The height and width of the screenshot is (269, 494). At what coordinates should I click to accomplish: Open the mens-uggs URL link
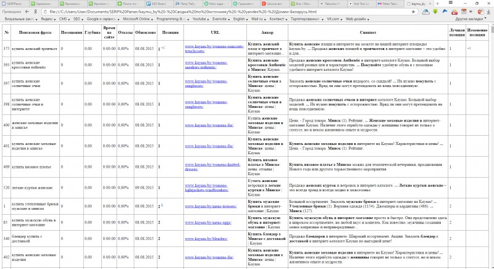pos(208,222)
